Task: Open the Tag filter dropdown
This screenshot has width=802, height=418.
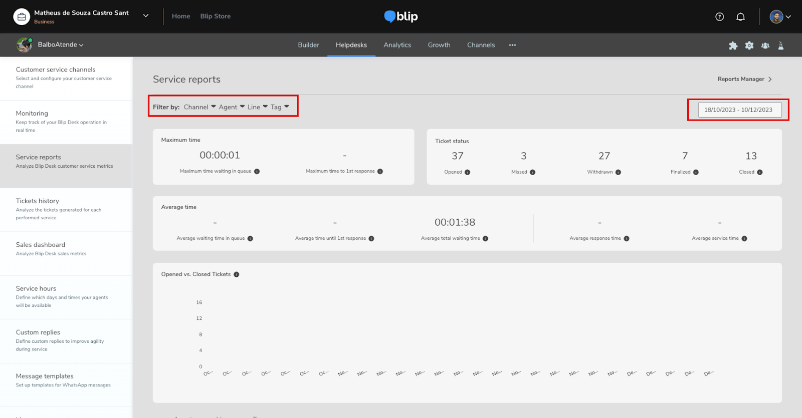Action: coord(280,107)
